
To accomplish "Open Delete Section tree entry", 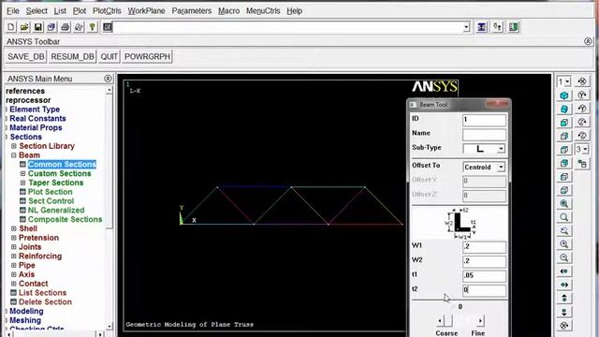I will [45, 301].
